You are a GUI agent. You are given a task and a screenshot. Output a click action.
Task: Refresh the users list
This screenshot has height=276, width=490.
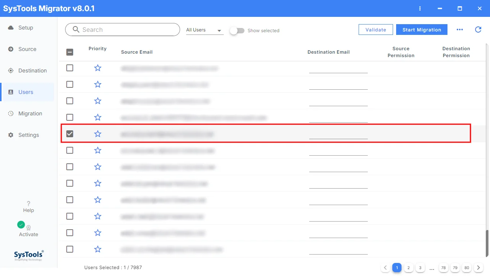[478, 30]
